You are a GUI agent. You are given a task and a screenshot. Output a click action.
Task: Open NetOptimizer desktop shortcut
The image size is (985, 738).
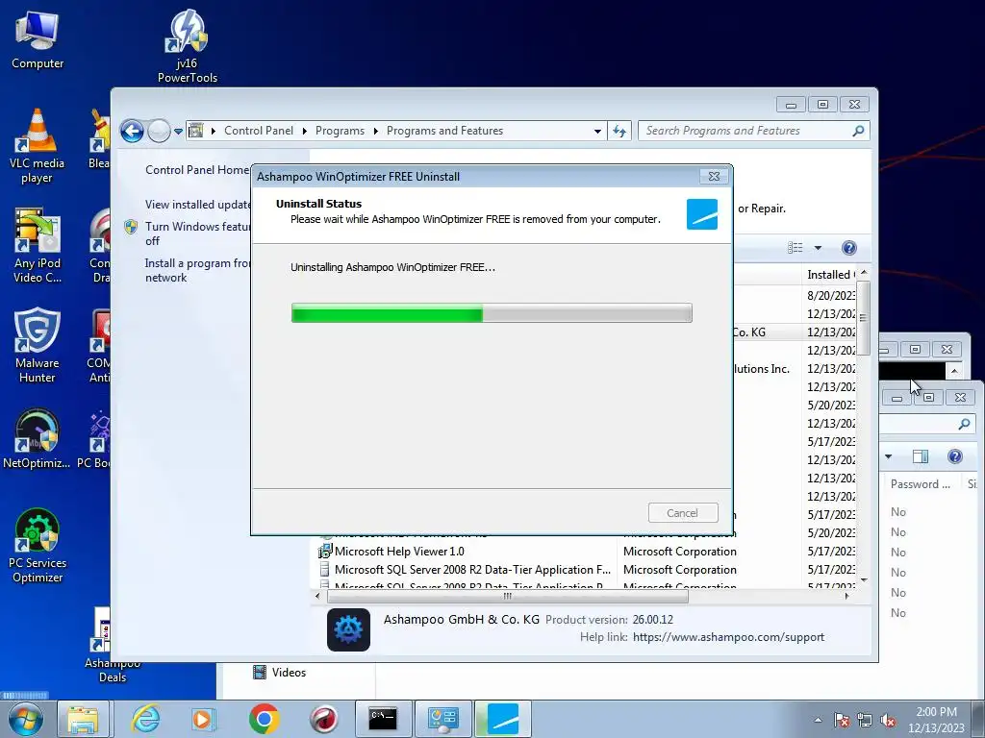point(37,438)
